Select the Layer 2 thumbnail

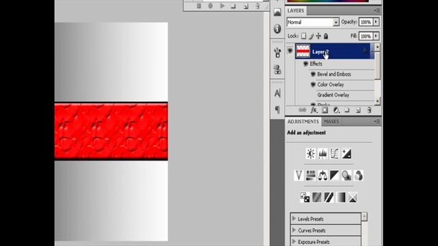302,51
